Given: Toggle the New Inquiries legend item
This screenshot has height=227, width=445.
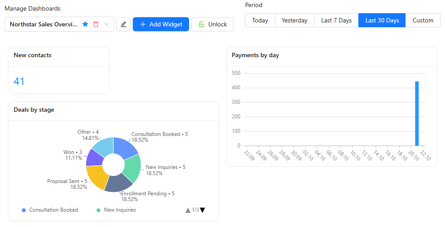Looking at the screenshot, I should tap(117, 210).
